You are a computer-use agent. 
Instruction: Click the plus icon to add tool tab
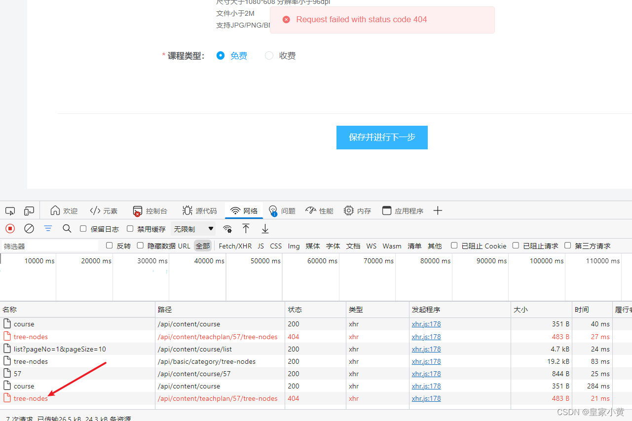click(438, 211)
